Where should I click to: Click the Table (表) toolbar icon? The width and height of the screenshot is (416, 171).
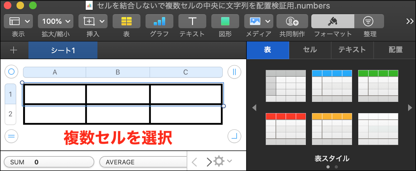coord(126,21)
